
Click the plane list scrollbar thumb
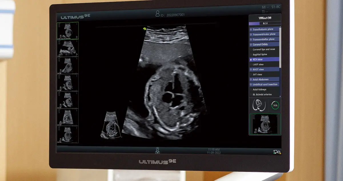pos(280,48)
